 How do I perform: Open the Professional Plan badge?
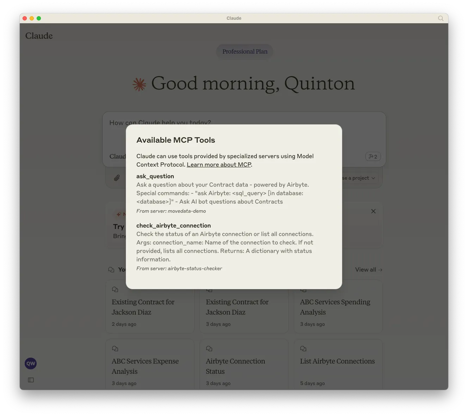tap(245, 52)
